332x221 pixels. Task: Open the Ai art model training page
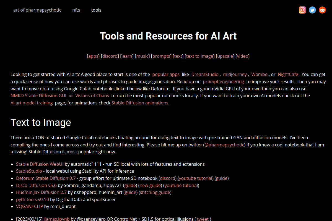tap(32, 103)
